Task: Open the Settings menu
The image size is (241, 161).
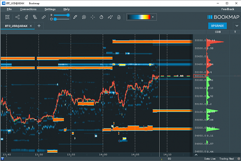Action: point(50,9)
